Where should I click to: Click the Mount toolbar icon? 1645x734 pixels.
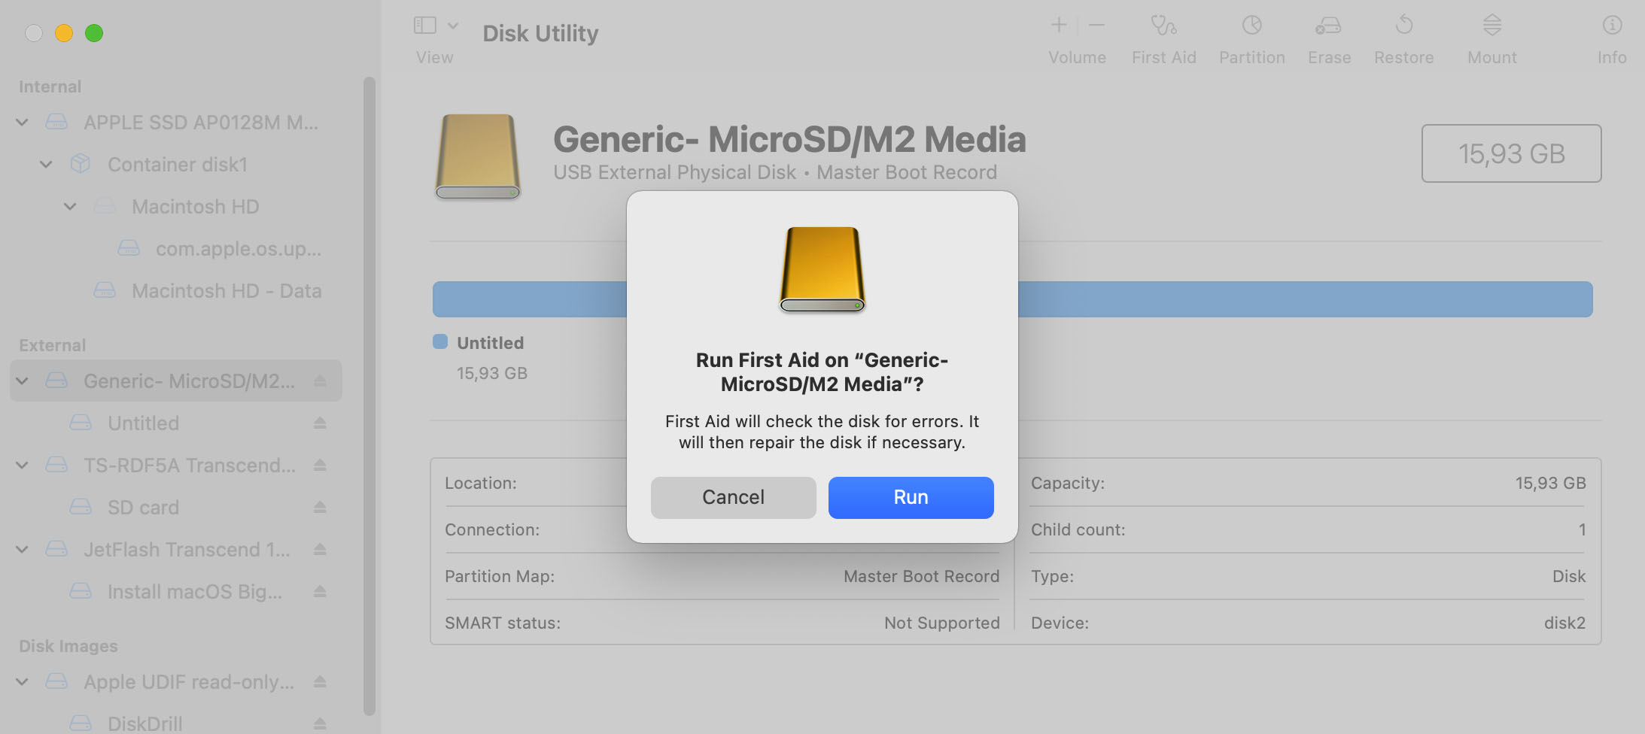coord(1492,26)
